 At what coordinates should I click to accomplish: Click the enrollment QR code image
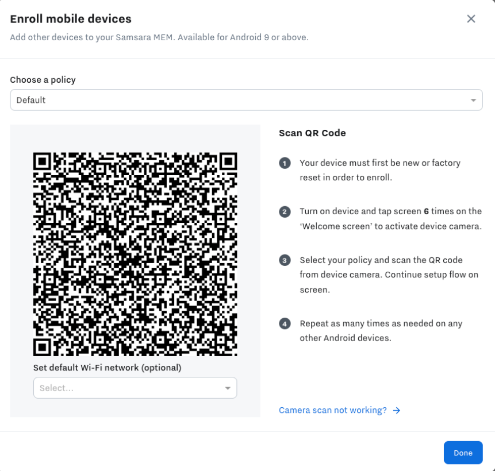[x=135, y=253]
